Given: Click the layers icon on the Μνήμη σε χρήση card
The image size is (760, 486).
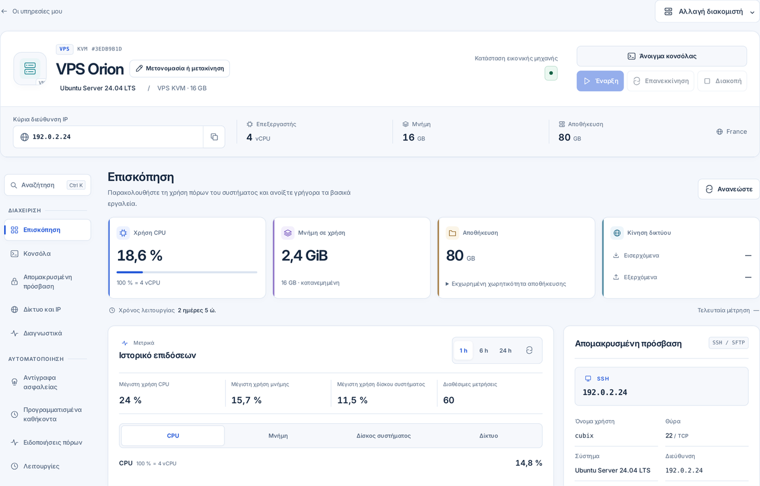Looking at the screenshot, I should coord(287,233).
